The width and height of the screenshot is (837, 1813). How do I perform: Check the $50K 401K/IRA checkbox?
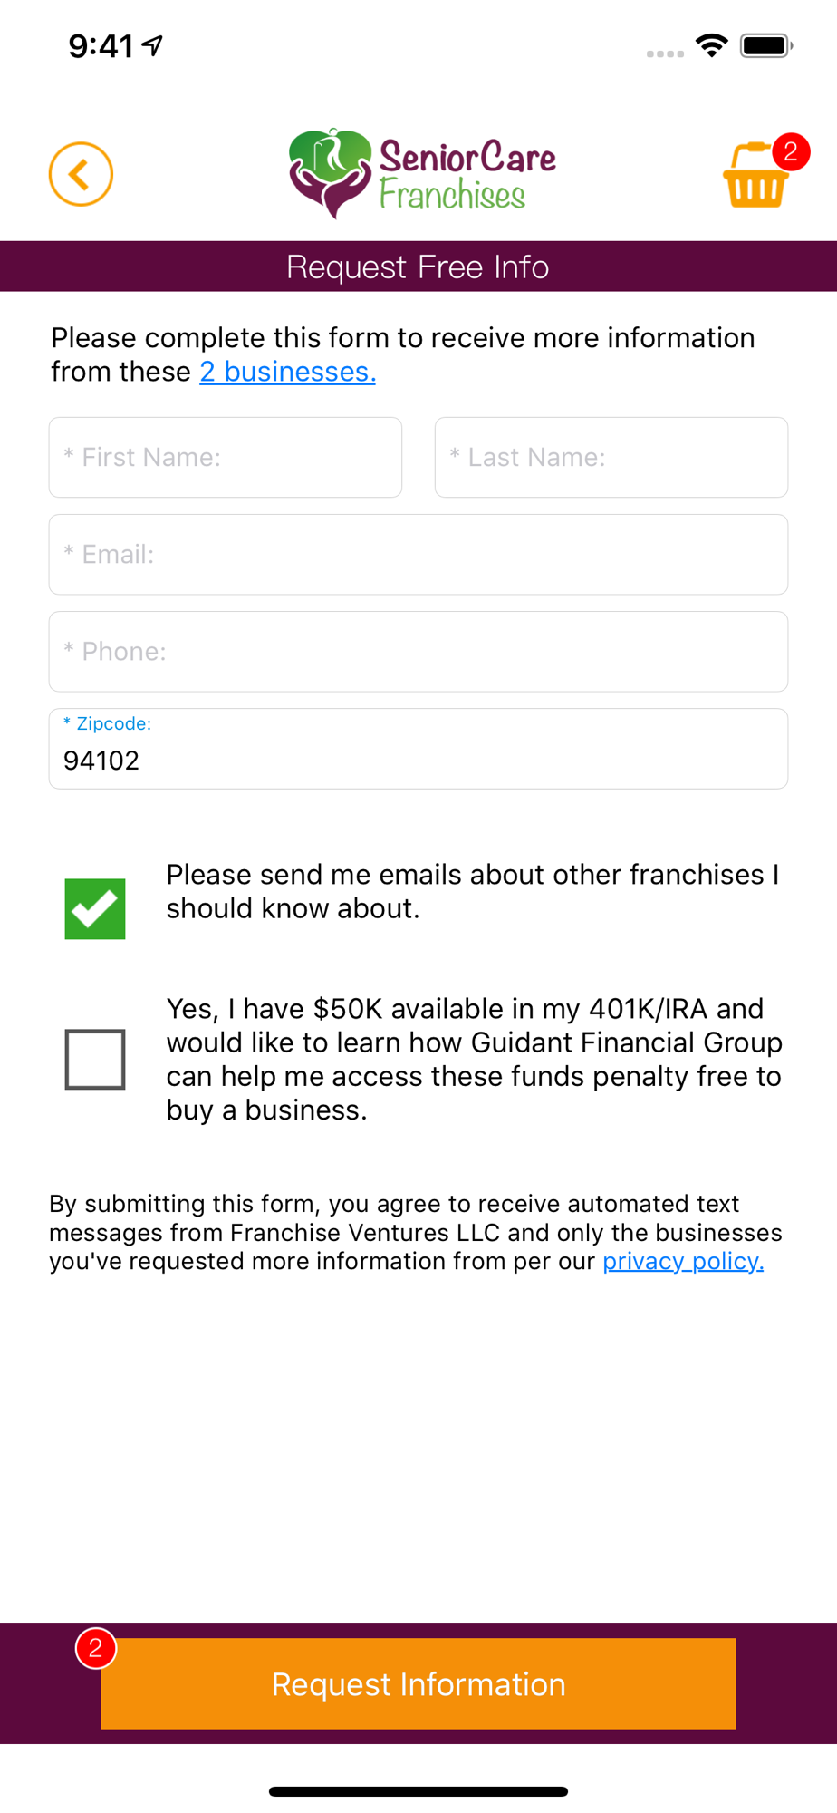coord(95,1059)
